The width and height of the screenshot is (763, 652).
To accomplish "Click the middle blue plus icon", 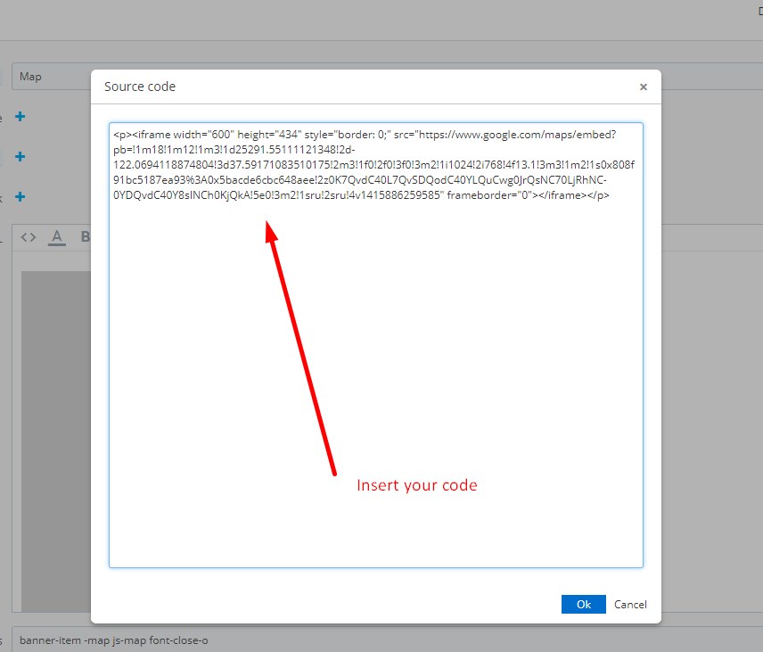I will [20, 157].
